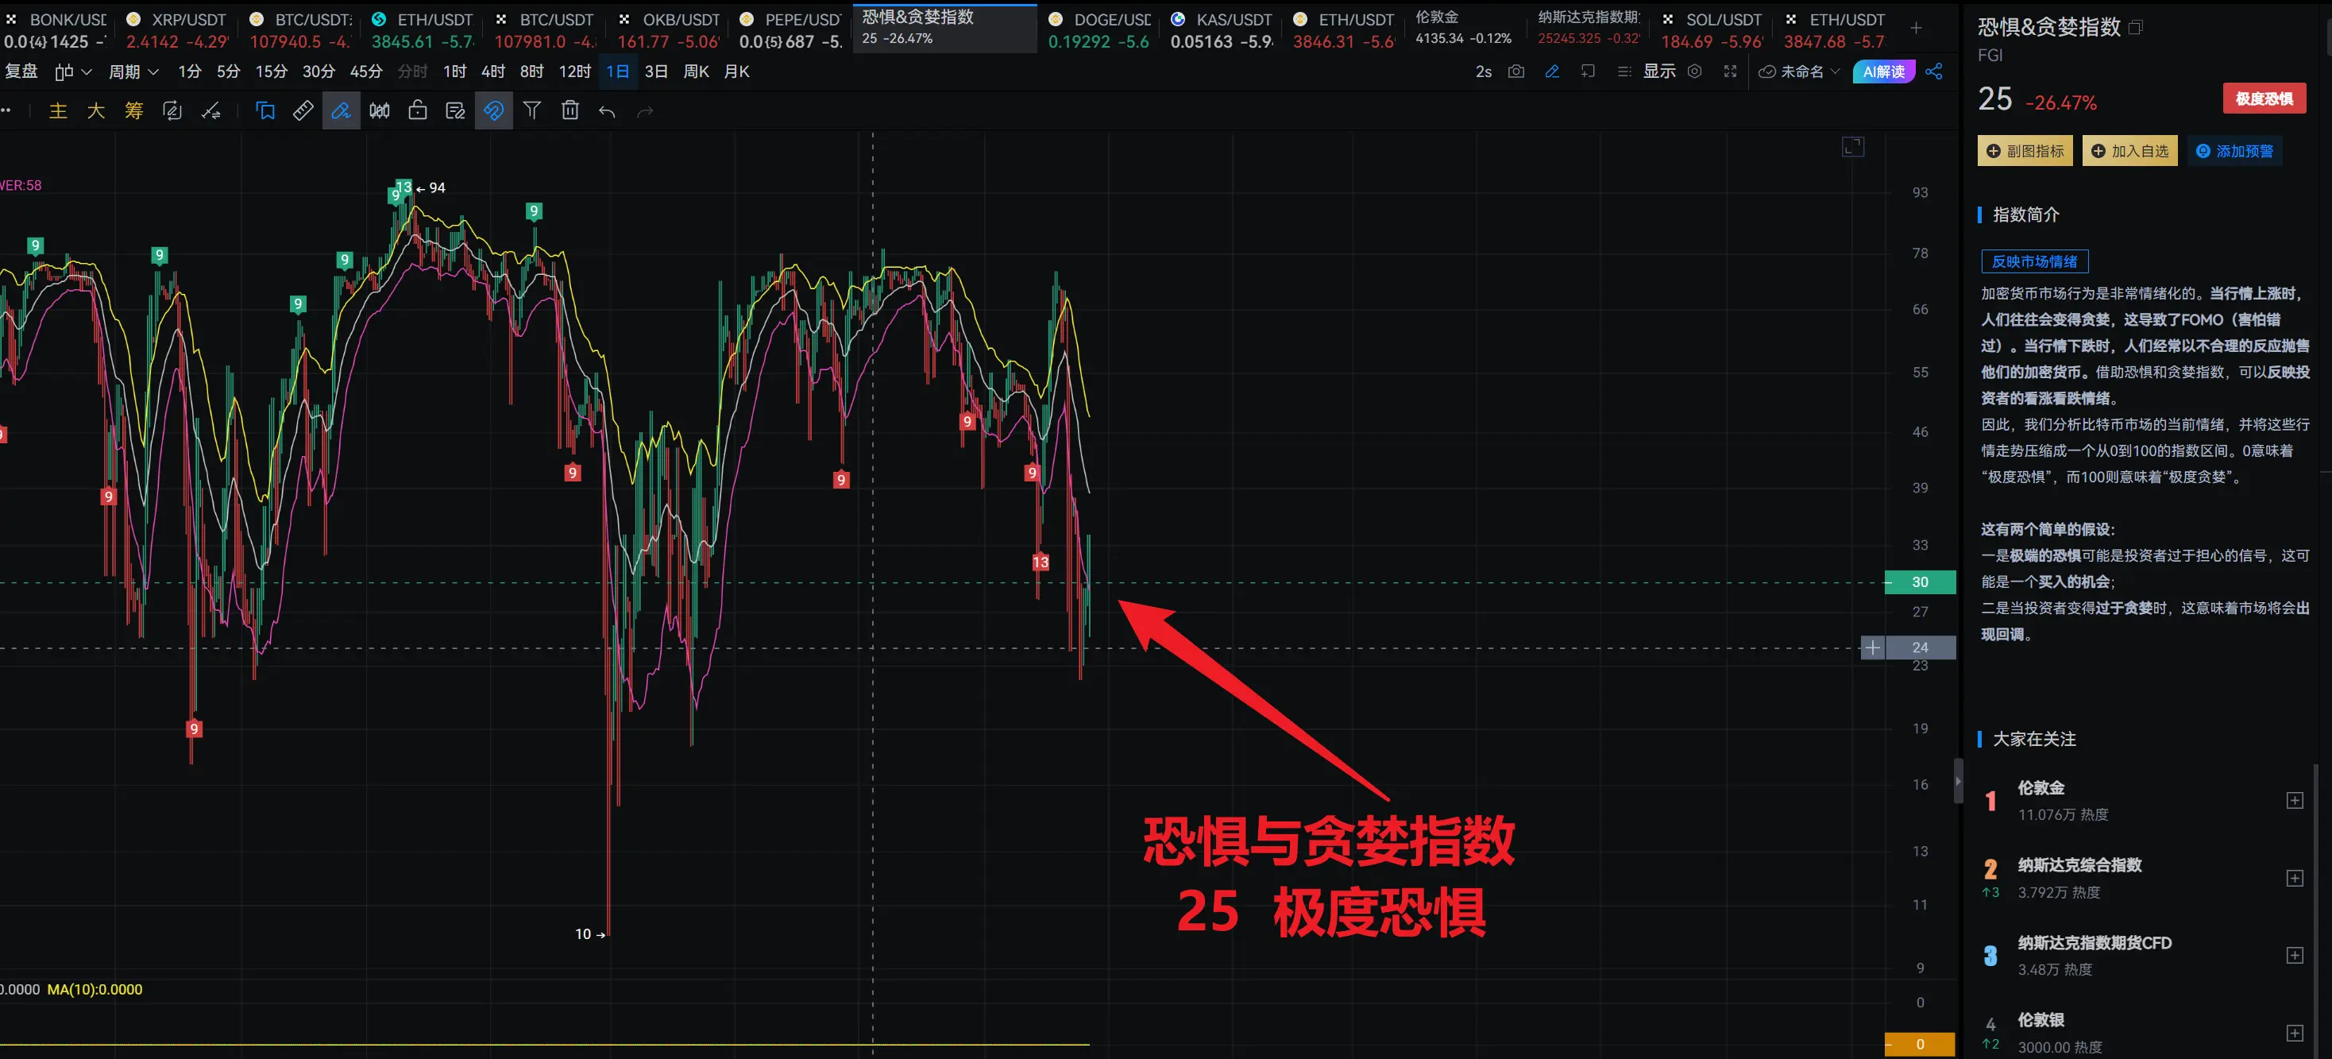Click the 副图指标 button
The height and width of the screenshot is (1059, 2332).
[x=2025, y=151]
